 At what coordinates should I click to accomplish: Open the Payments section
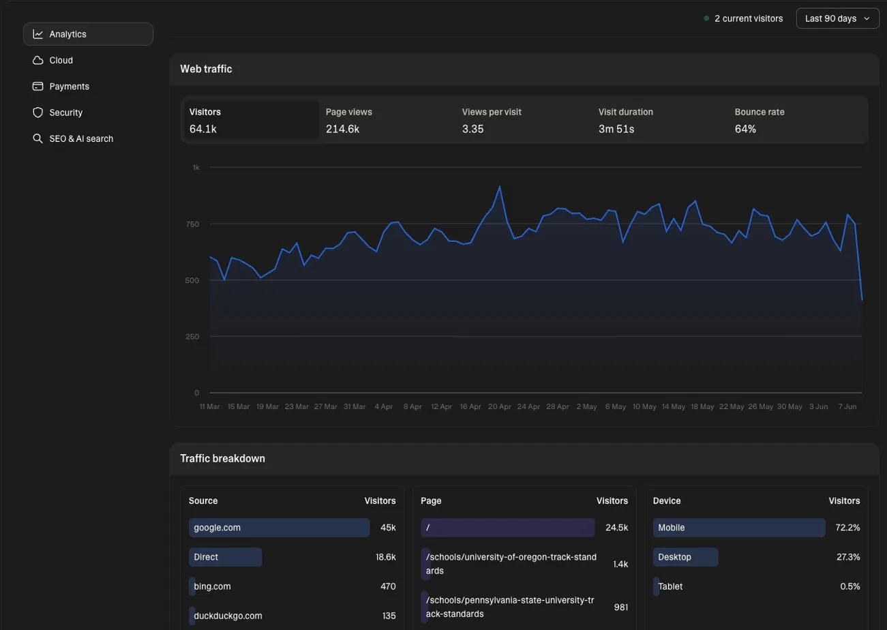pyautogui.click(x=88, y=87)
